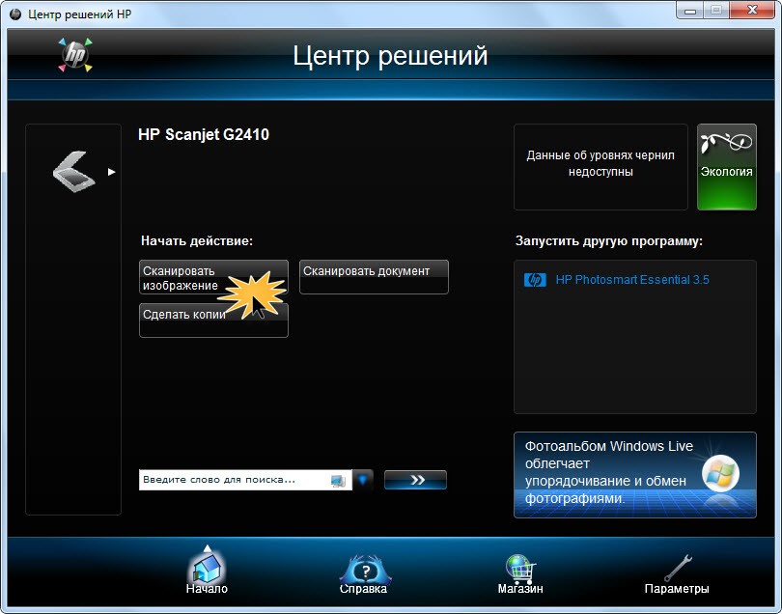
Task: Open the Магазин shop tab
Action: [x=520, y=574]
